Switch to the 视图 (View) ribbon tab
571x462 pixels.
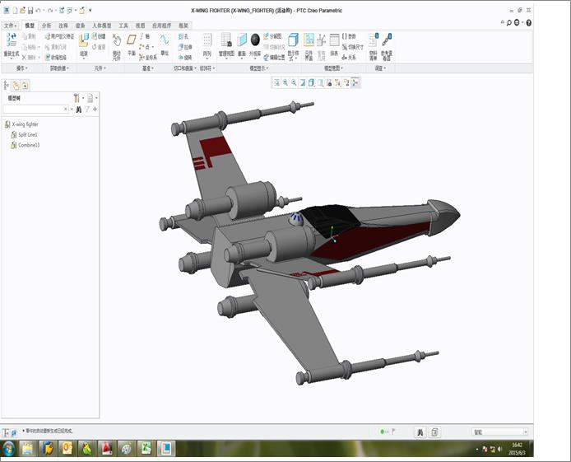click(x=140, y=26)
